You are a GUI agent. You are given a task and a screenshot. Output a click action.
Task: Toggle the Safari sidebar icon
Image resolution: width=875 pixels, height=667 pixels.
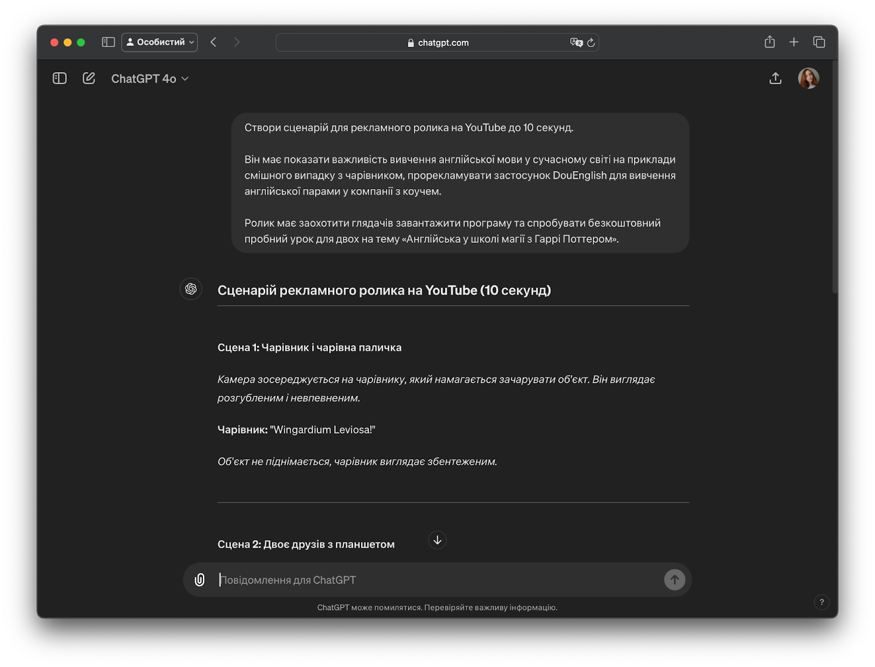click(x=108, y=42)
